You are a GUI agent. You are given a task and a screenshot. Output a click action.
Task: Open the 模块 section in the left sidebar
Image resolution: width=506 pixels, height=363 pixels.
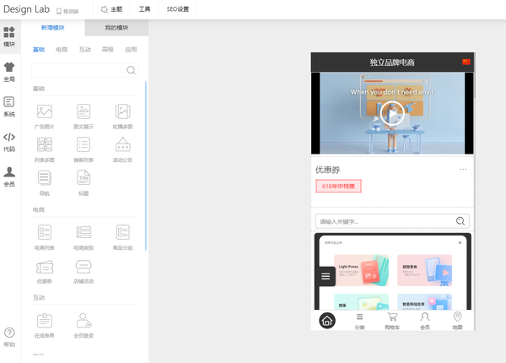[9, 36]
